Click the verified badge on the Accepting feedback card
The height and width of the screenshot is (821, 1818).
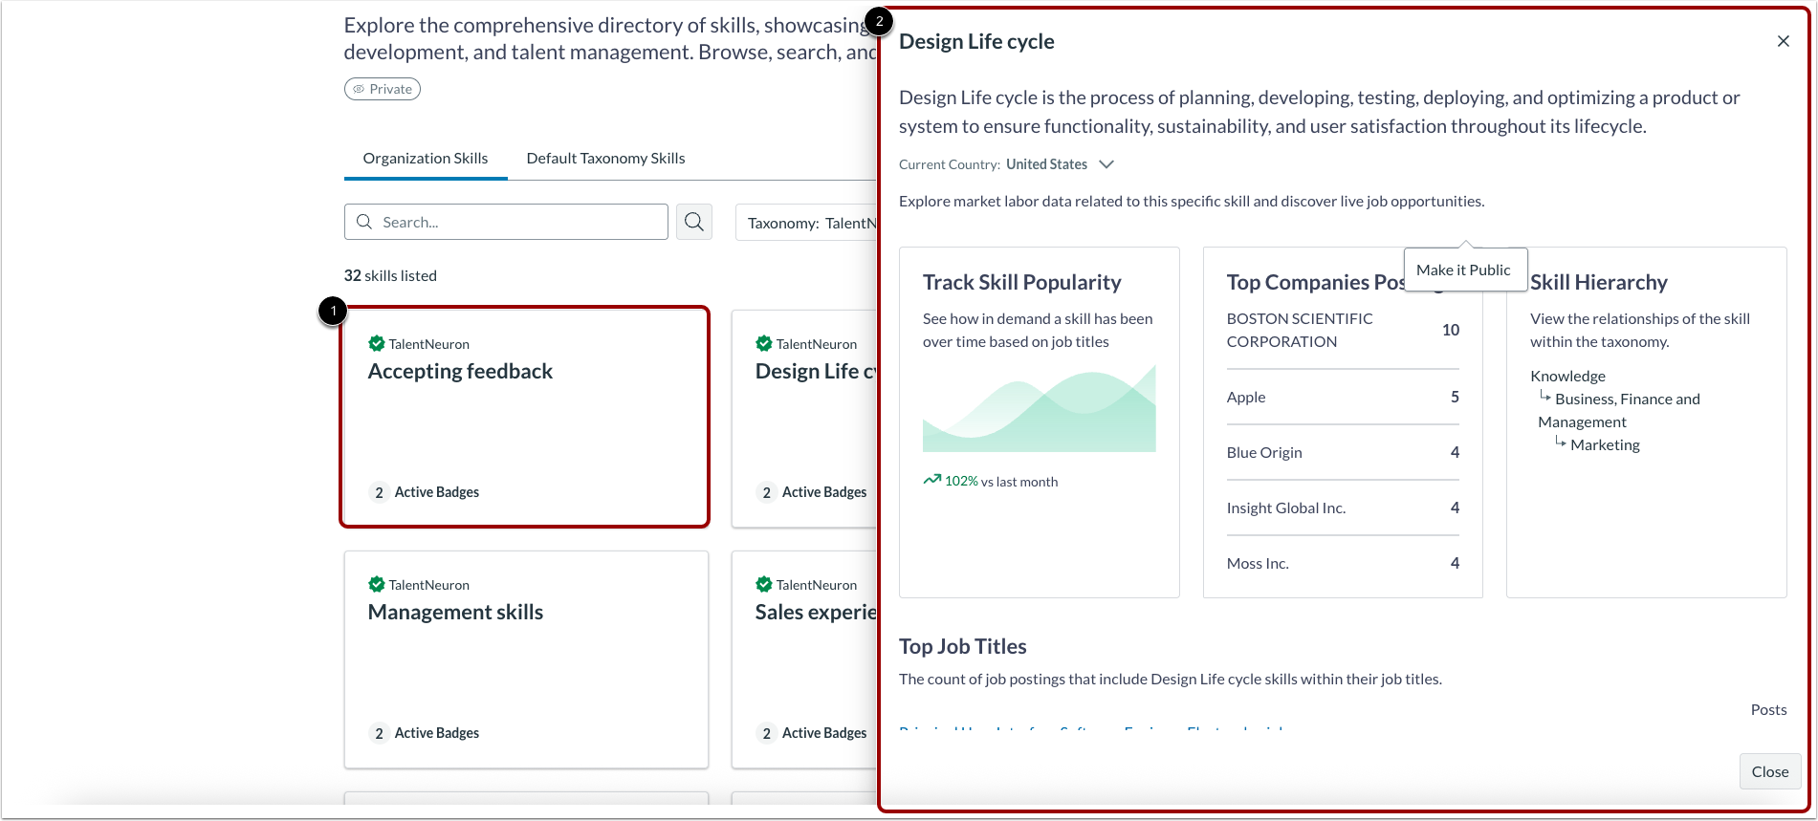tap(377, 343)
